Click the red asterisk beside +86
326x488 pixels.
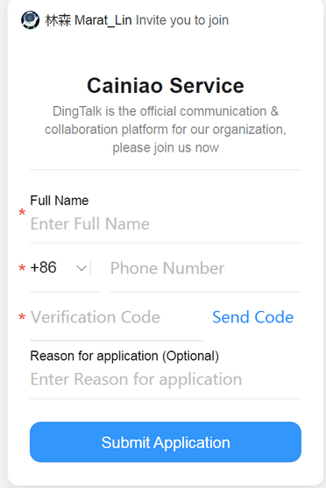[22, 268]
